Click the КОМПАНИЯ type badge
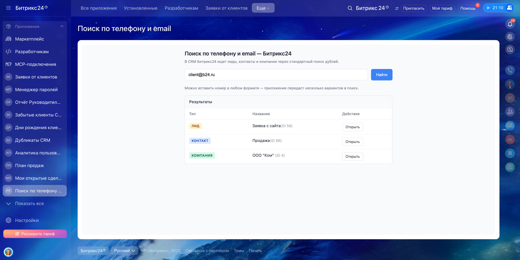 (x=202, y=156)
